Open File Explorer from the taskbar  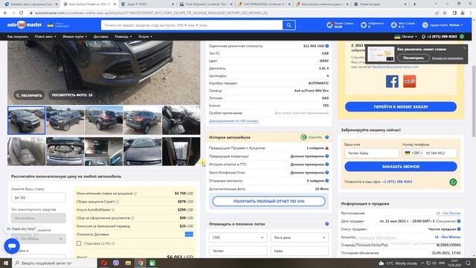coord(128,263)
